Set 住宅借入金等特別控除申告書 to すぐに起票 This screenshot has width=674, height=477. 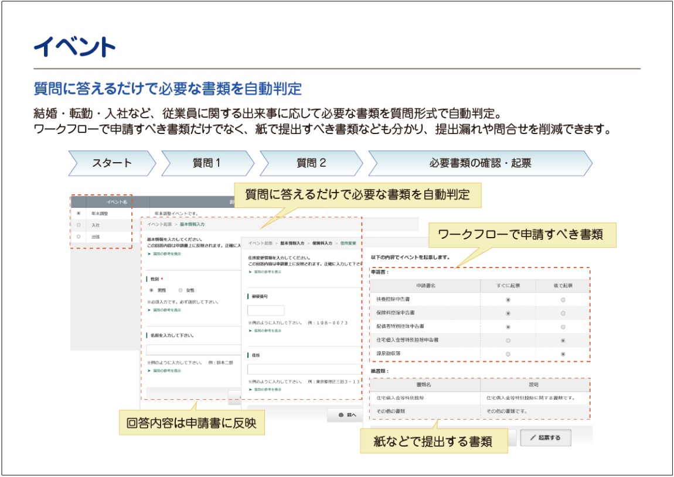[508, 340]
